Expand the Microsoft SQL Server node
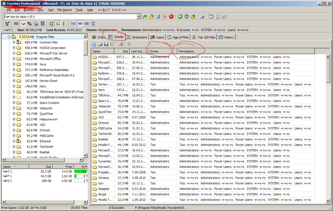Image resolution: width=333 pixels, height=211 pixels. tap(14, 53)
